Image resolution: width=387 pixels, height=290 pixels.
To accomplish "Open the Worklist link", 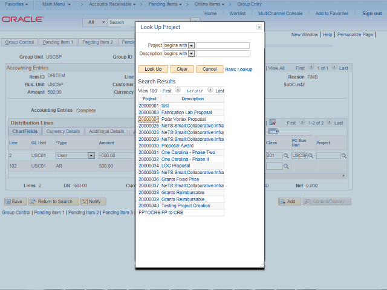I will (237, 13).
